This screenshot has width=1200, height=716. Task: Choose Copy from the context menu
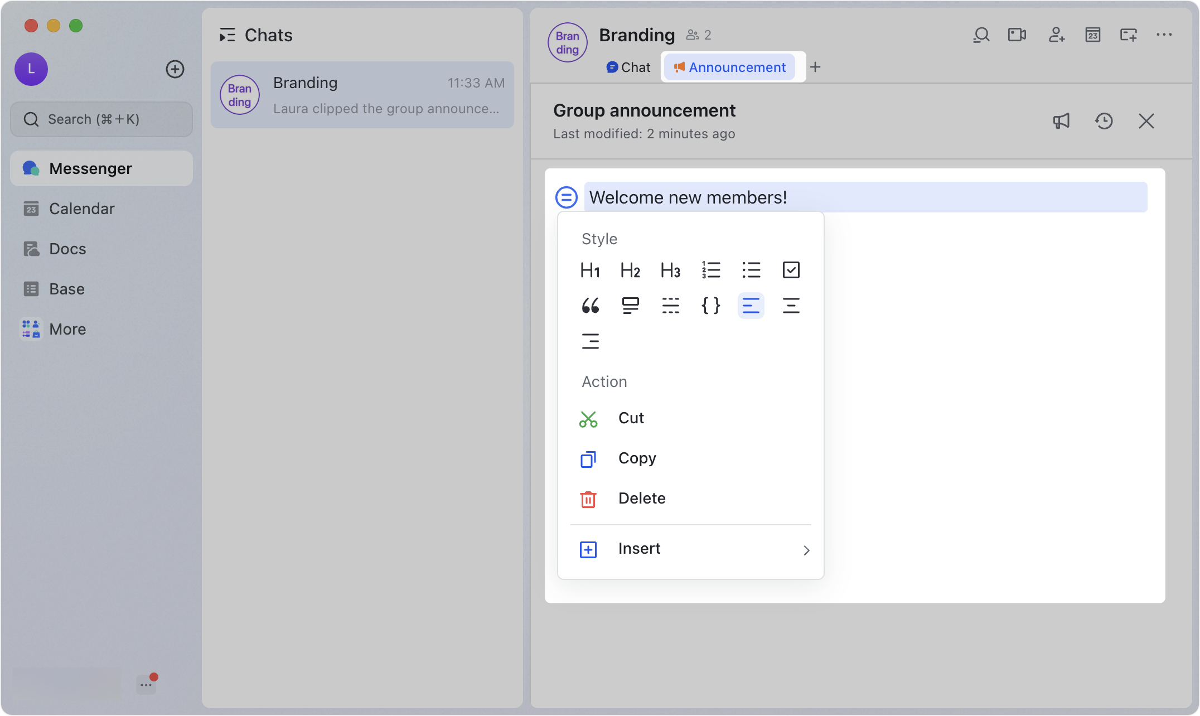(637, 458)
